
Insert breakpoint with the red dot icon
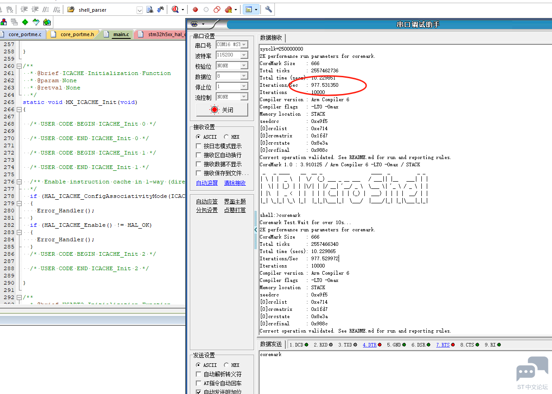[195, 9]
